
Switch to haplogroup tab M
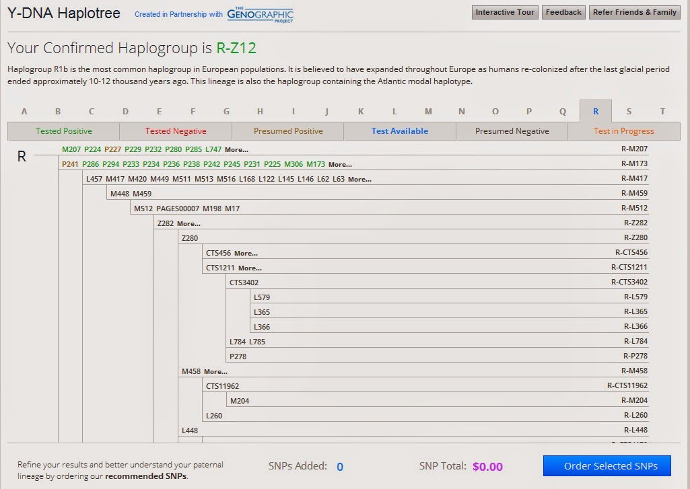point(428,111)
